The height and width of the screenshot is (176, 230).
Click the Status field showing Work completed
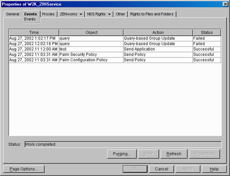click(123, 144)
